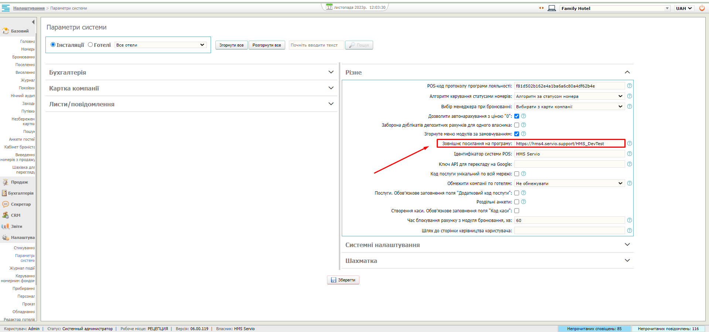Screen dimensions: 709x332
Task: Collapse the left sidebar with arrow icon
Action: [x=33, y=22]
